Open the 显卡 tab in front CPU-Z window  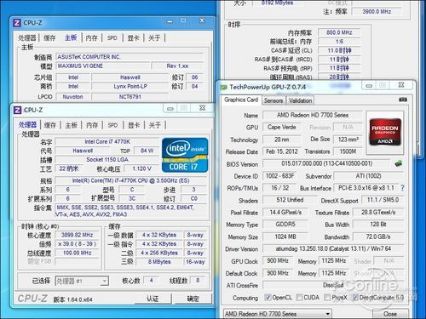click(x=134, y=125)
